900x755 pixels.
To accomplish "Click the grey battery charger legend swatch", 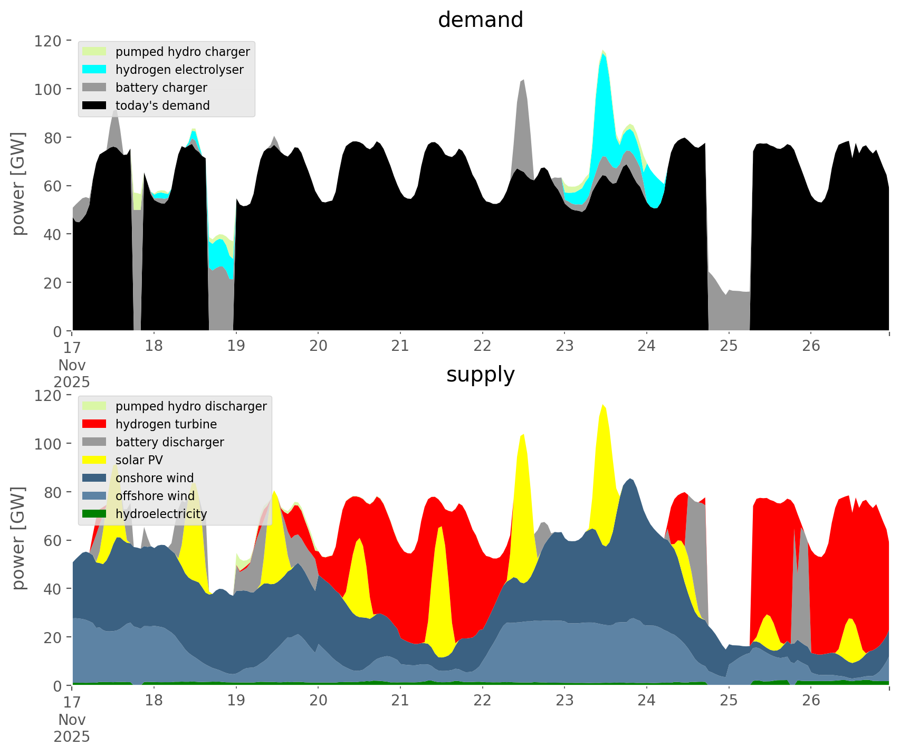I will (94, 88).
